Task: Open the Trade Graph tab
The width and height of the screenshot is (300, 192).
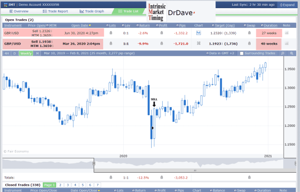Action: pyautogui.click(x=92, y=12)
